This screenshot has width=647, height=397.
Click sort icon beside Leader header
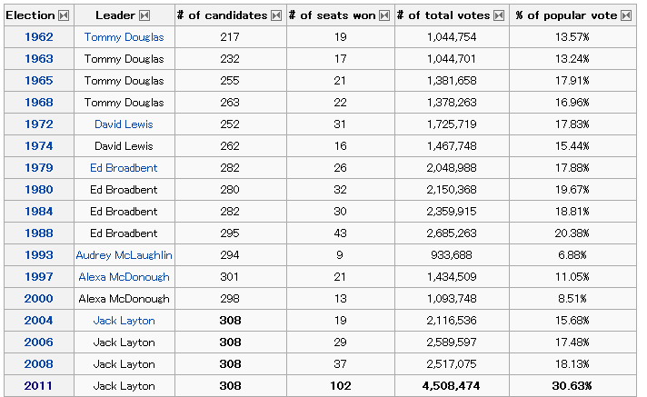pos(144,15)
